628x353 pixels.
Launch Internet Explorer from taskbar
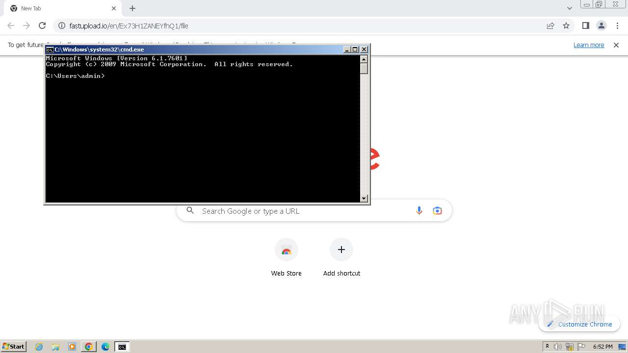tap(39, 347)
